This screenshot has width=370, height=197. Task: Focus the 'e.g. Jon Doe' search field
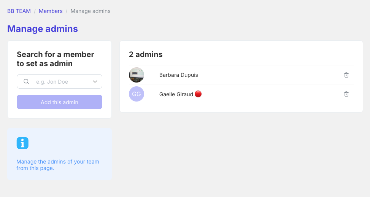point(61,81)
